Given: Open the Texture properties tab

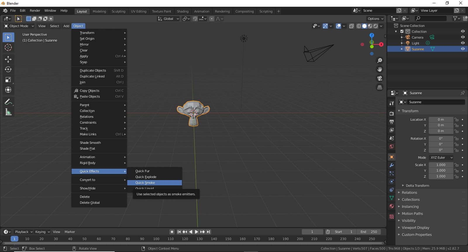Looking at the screenshot, I should [x=392, y=217].
